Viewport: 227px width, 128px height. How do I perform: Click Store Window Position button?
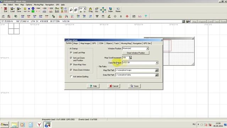[x=135, y=53]
